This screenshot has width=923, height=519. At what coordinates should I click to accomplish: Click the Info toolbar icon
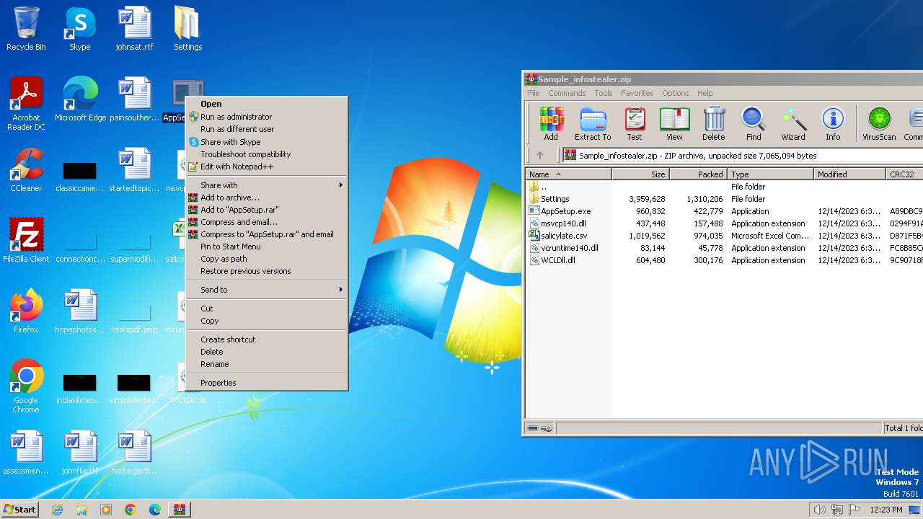(833, 124)
